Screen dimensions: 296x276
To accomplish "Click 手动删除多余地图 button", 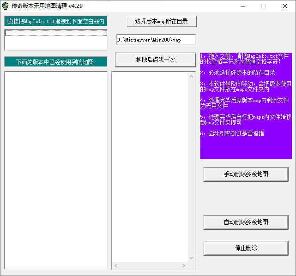I will tap(246, 174).
